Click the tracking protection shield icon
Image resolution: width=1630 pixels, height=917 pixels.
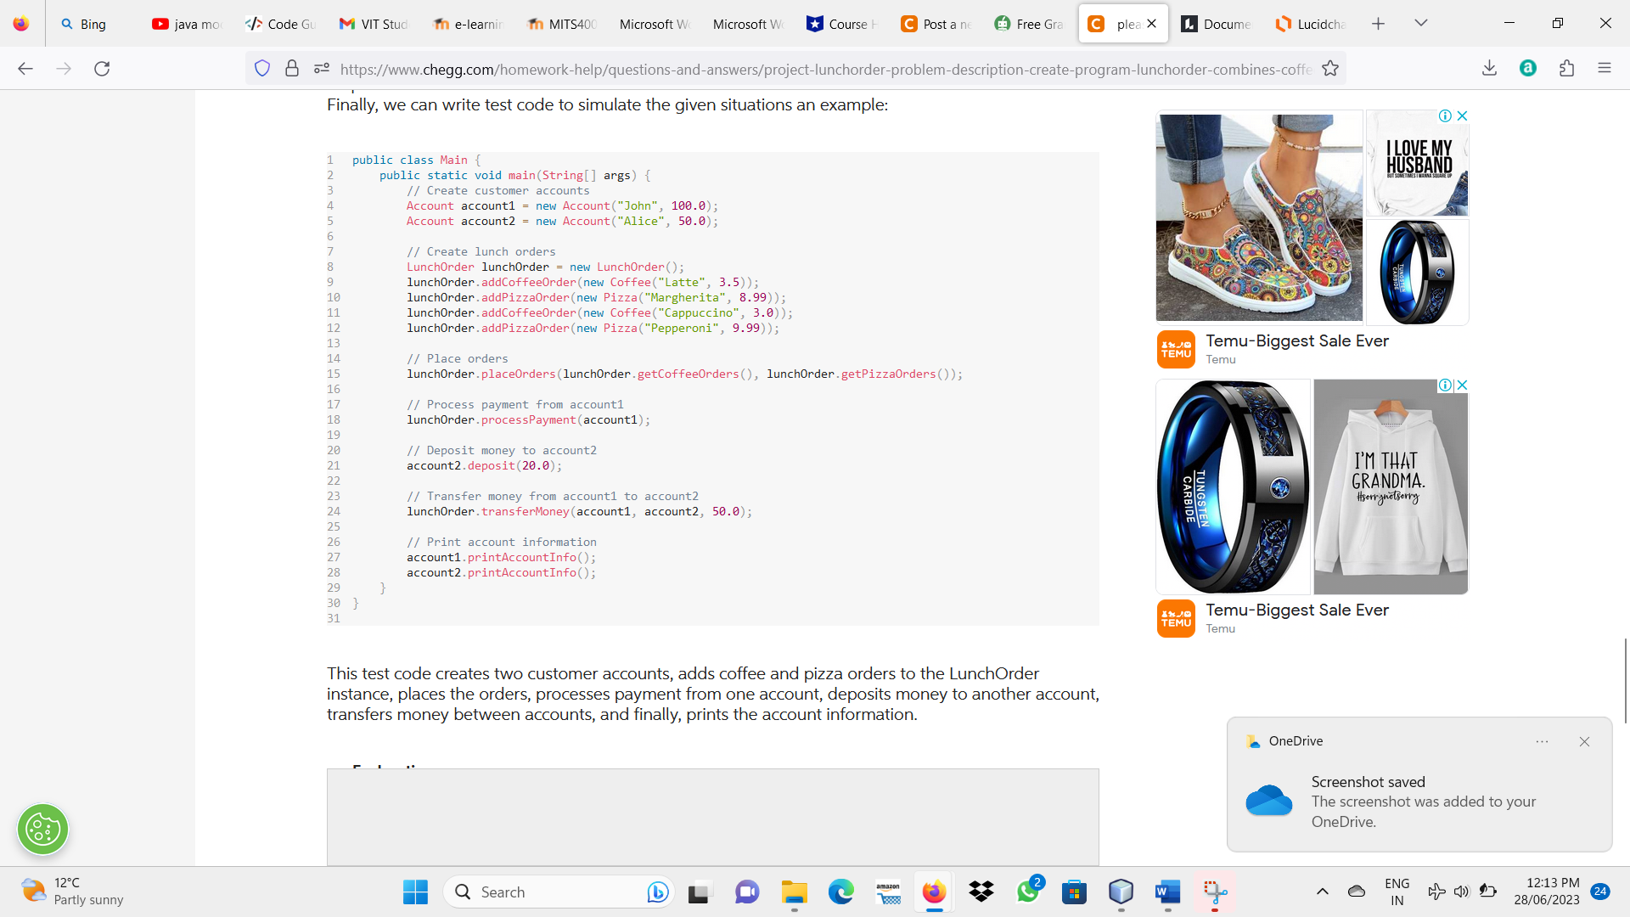point(261,68)
